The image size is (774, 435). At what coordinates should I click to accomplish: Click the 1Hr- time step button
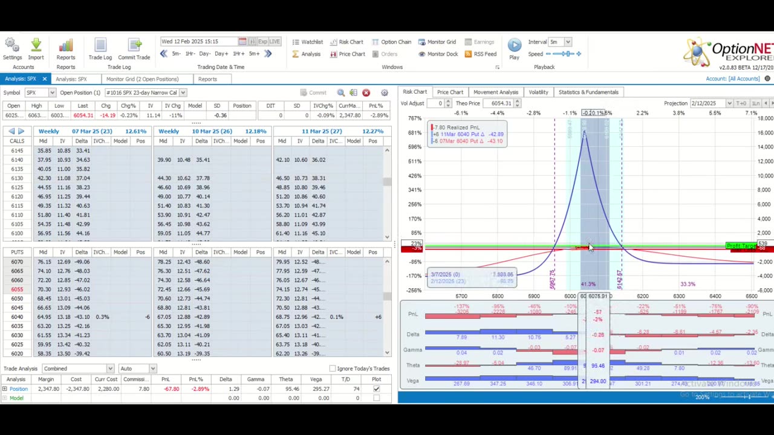coord(190,54)
